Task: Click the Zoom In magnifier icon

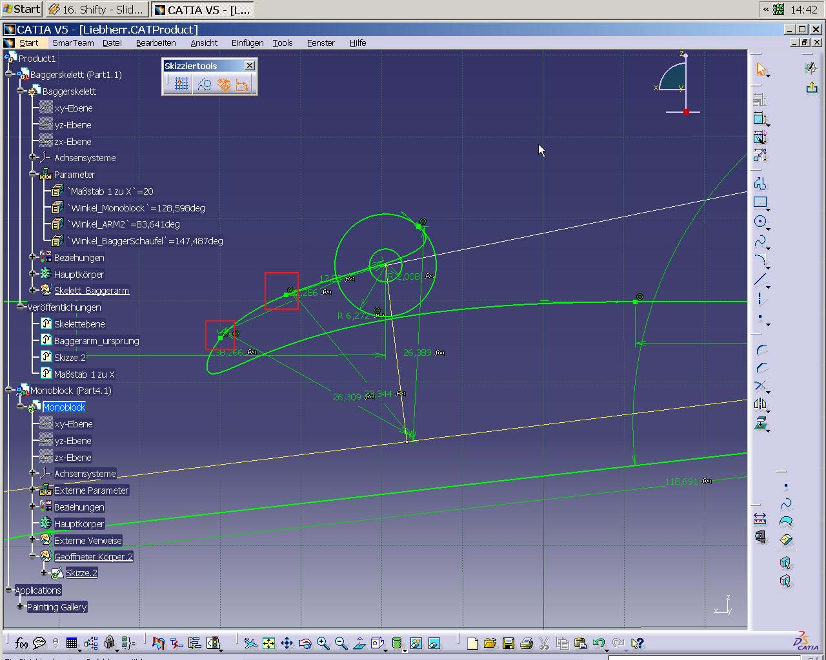Action: pyautogui.click(x=323, y=643)
